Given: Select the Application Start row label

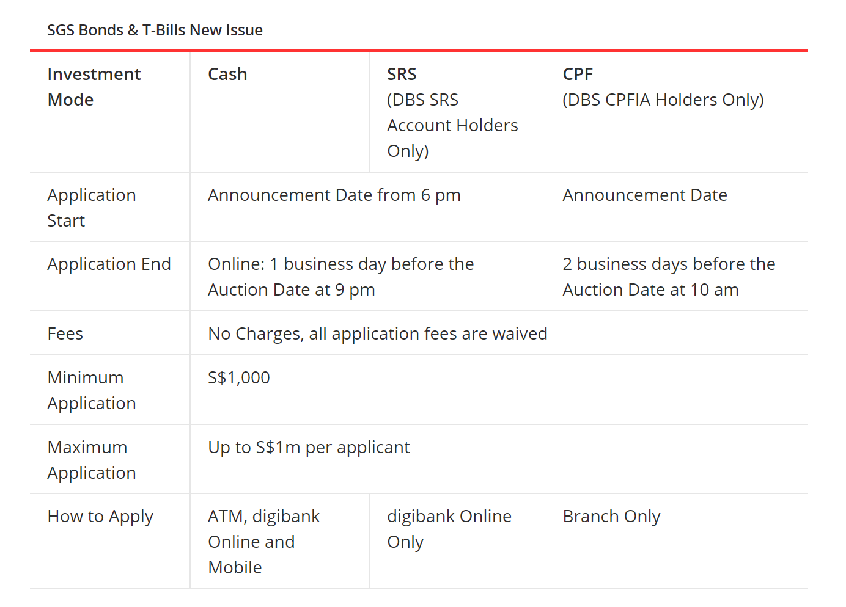Looking at the screenshot, I should [92, 208].
